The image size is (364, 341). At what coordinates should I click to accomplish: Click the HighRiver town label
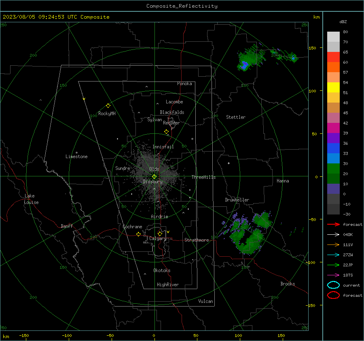[168, 285]
